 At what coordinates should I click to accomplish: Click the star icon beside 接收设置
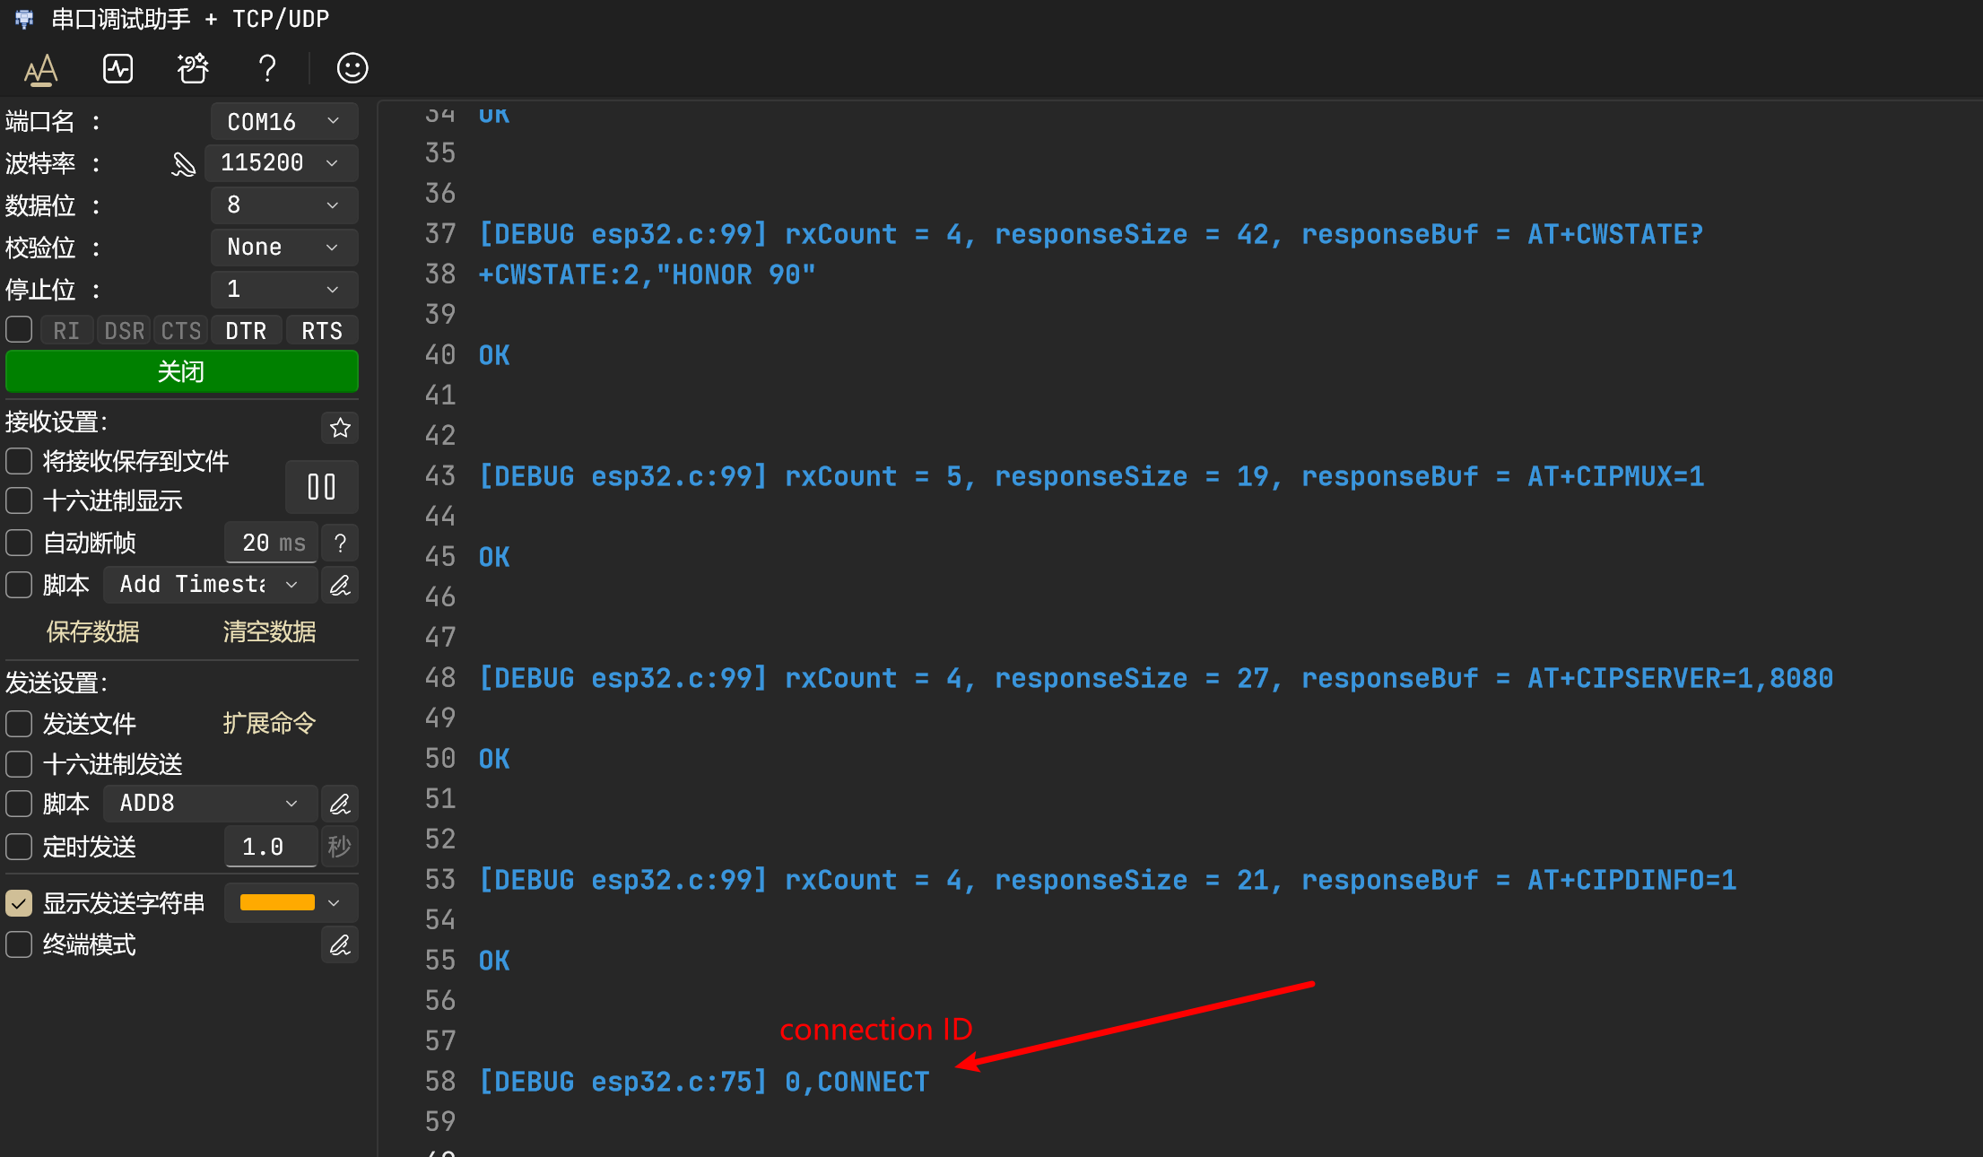click(340, 428)
